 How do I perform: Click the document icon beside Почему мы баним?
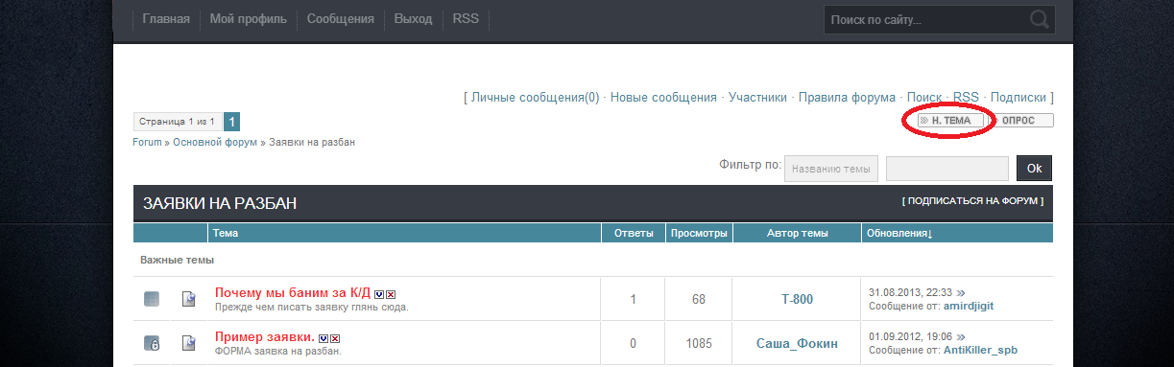(189, 300)
